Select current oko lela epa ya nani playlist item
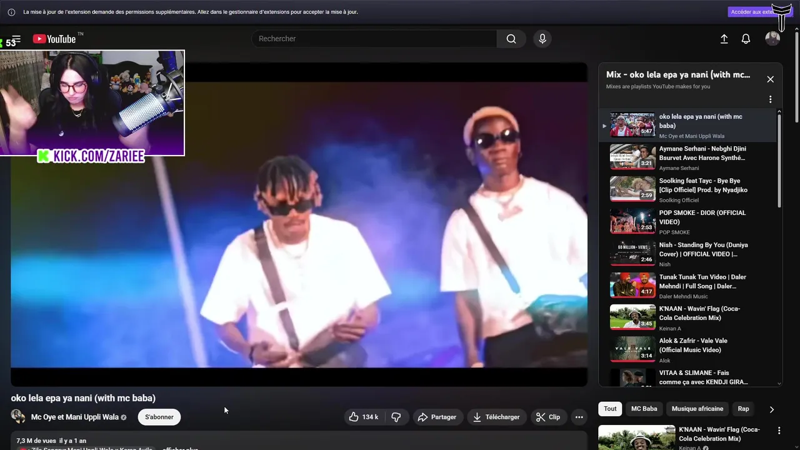 tap(687, 126)
